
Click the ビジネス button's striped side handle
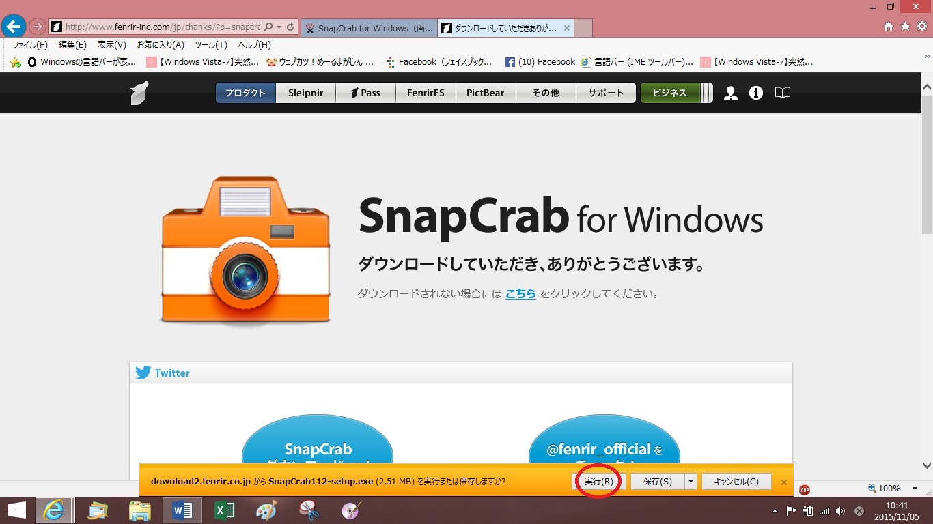(707, 93)
